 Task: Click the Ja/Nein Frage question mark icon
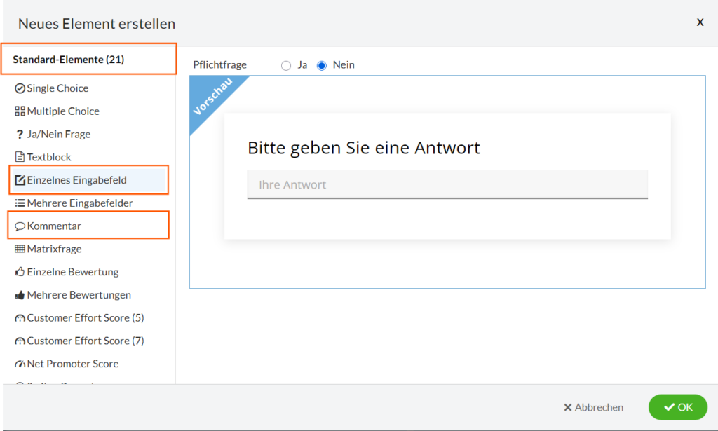(20, 135)
